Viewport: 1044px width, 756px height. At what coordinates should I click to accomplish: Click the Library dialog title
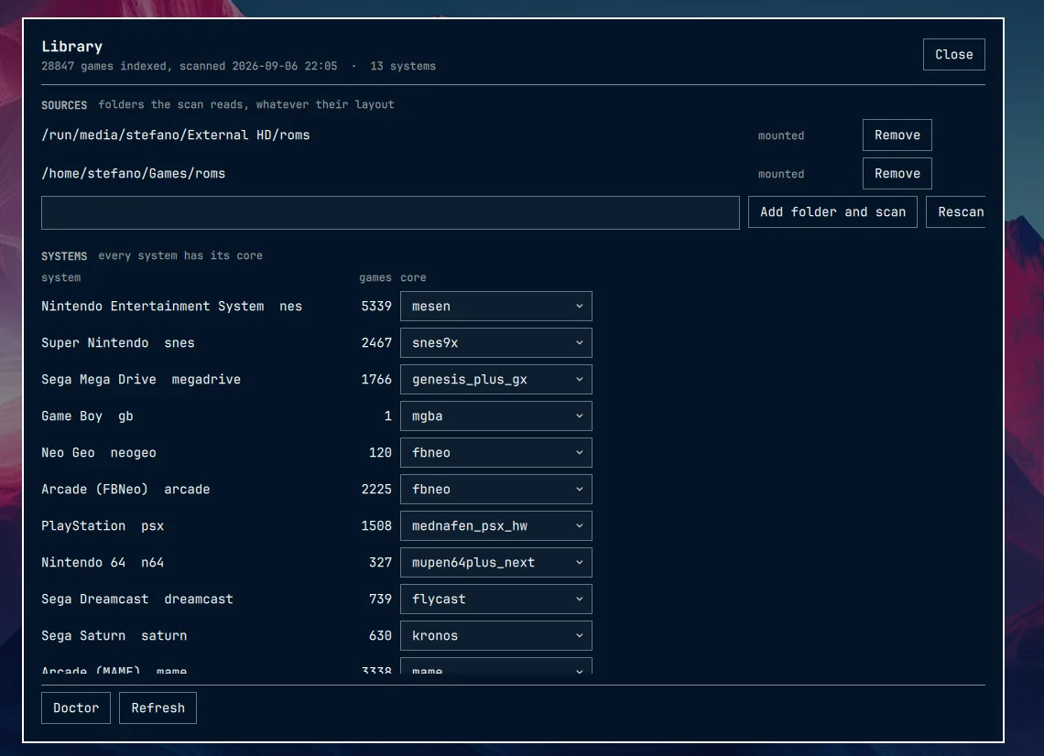click(x=72, y=47)
